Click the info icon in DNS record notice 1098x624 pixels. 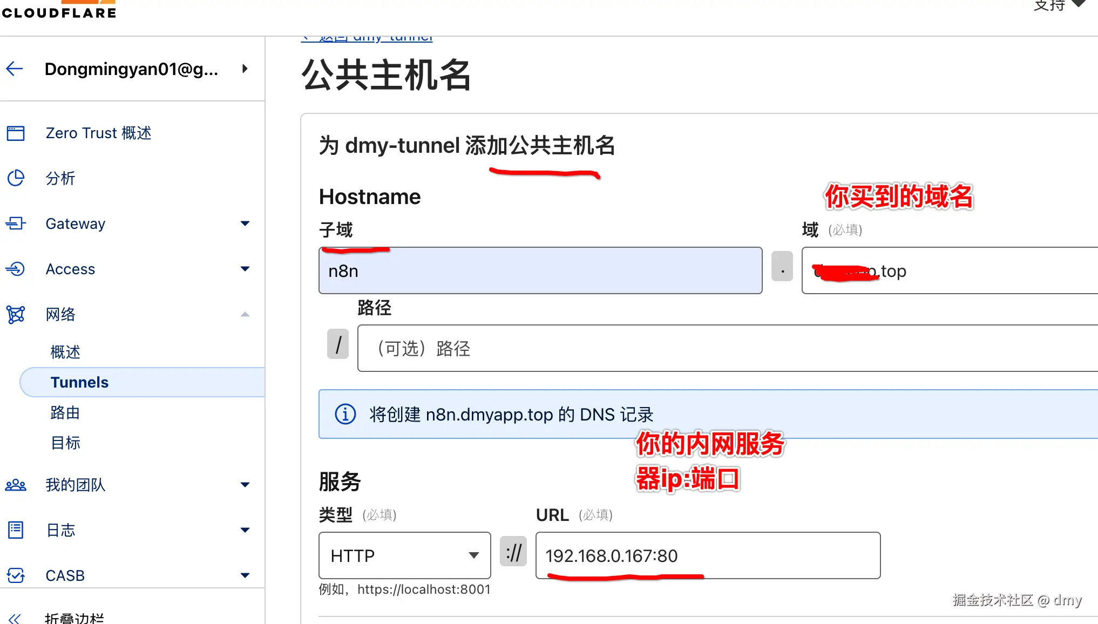point(345,415)
